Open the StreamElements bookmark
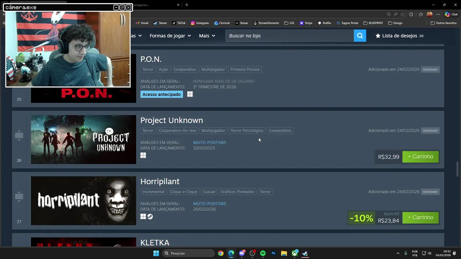The width and height of the screenshot is (461, 259). pos(266,23)
